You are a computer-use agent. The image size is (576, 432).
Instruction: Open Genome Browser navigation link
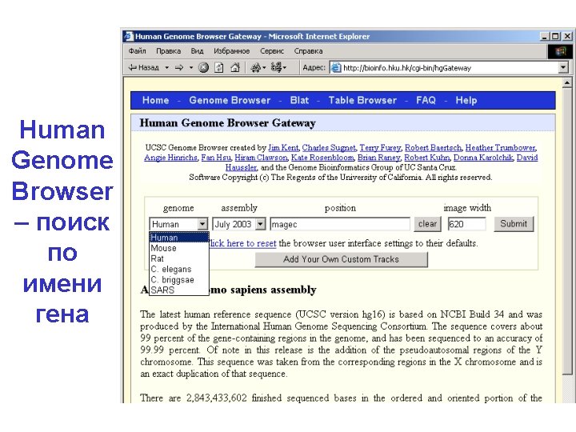pyautogui.click(x=230, y=100)
